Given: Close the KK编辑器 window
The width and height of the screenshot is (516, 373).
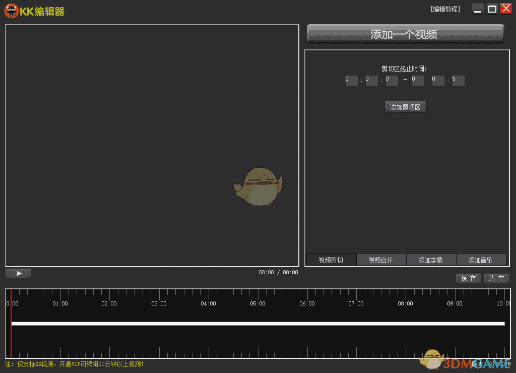Looking at the screenshot, I should 506,9.
